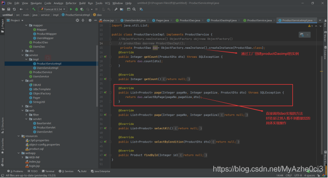
Task: Click the Save All toolbar icon
Action: click(x=9, y=9)
